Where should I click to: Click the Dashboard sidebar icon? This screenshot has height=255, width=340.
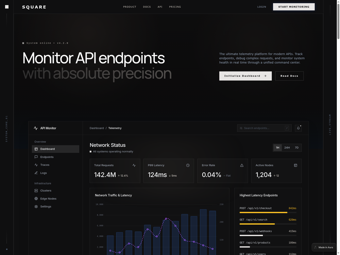pos(36,149)
